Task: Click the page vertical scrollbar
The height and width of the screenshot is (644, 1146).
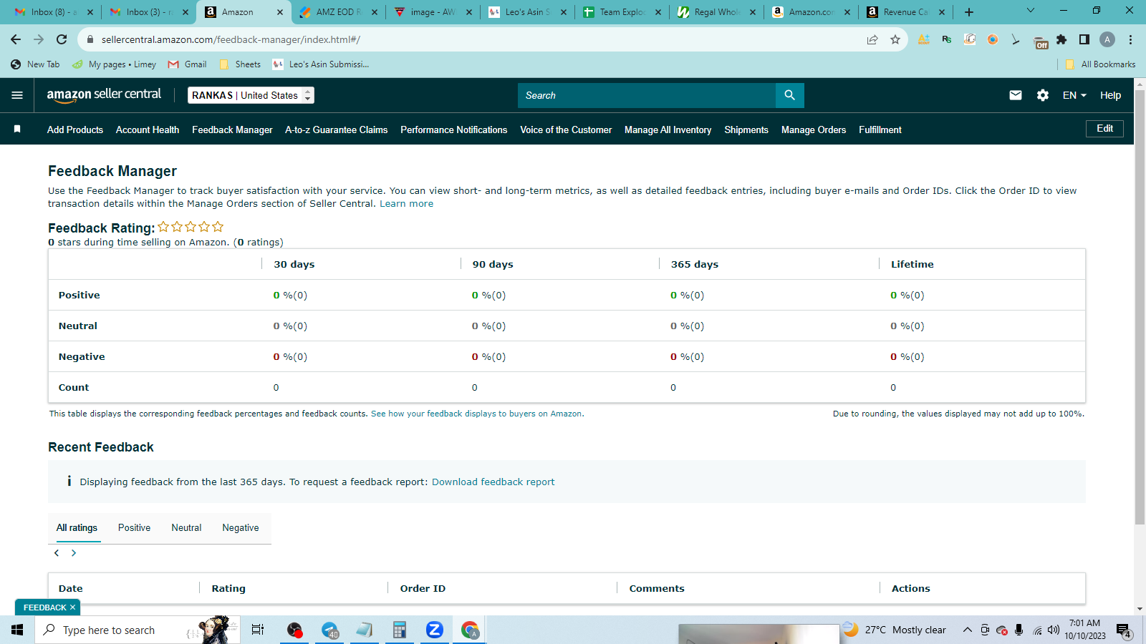Action: [x=1140, y=308]
